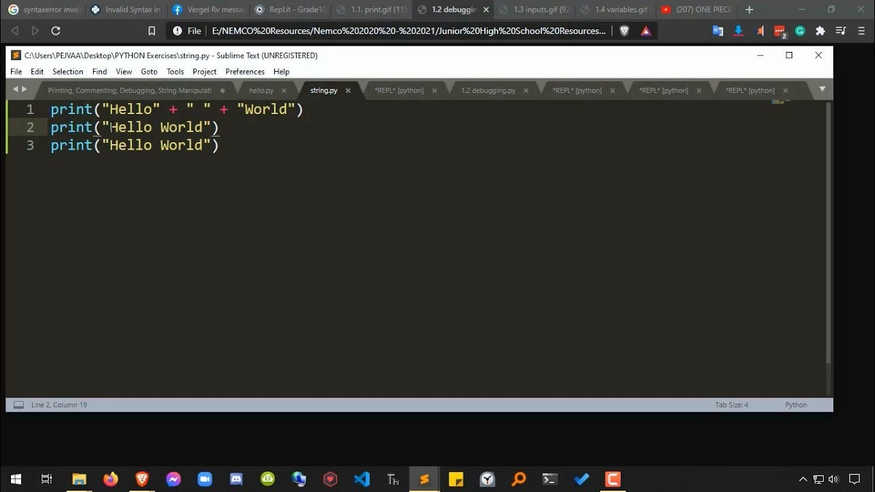Open the Google Translate extension
The width and height of the screenshot is (875, 492).
tap(718, 31)
